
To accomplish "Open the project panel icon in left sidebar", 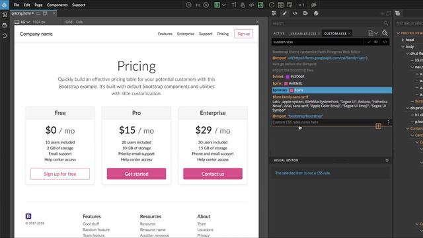I will click(x=5, y=15).
